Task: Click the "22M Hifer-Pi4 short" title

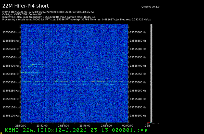Action: click(25, 6)
